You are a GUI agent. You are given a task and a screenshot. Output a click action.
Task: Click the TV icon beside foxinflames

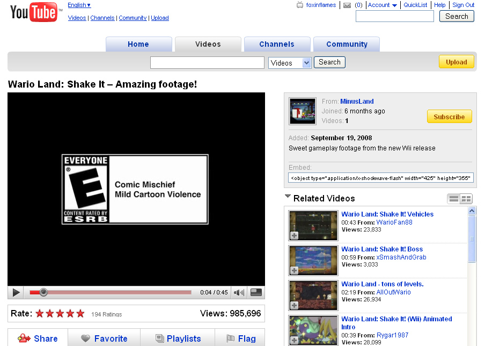click(300, 5)
